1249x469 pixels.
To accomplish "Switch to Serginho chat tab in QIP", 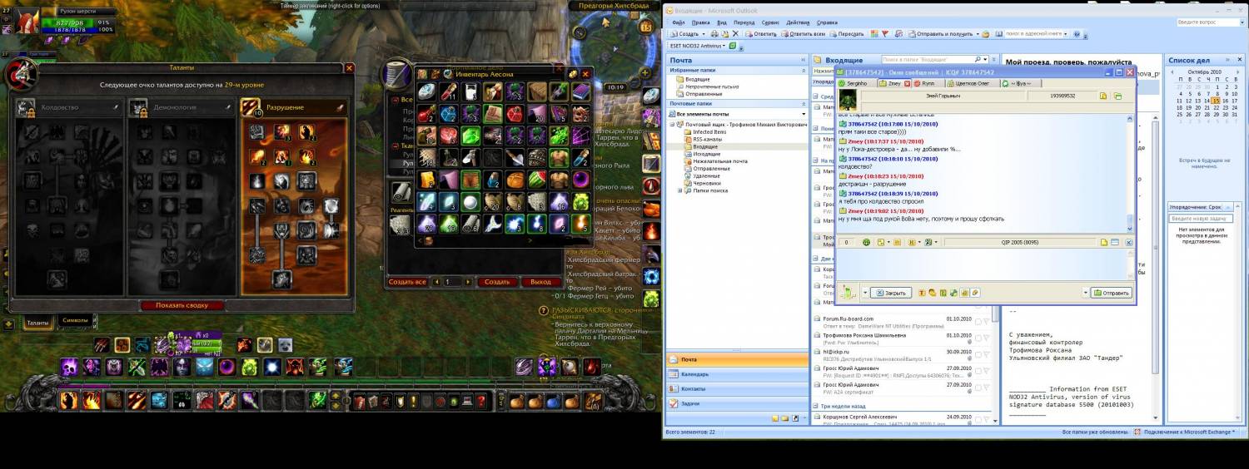I will (856, 83).
